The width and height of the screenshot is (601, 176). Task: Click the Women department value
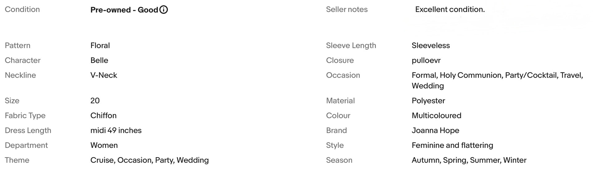(x=104, y=145)
